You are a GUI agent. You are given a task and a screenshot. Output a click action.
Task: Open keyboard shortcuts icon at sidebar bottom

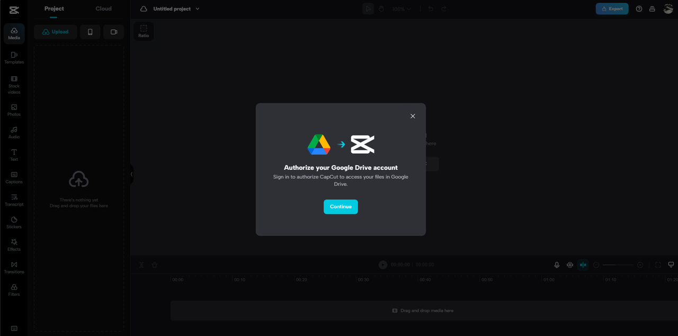tap(14, 329)
